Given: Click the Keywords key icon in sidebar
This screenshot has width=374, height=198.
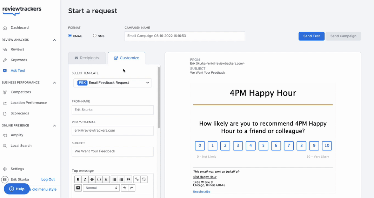Looking at the screenshot, I should (5, 60).
